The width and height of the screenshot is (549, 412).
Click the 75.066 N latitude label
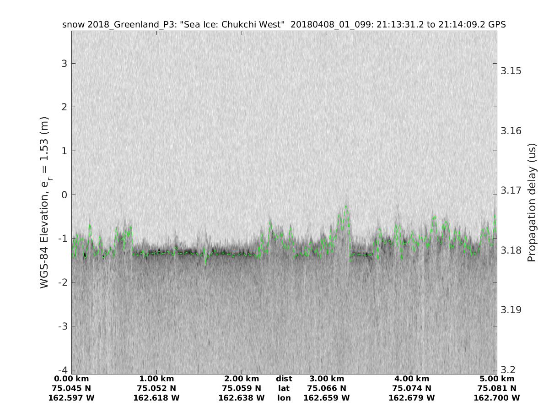tap(326, 388)
